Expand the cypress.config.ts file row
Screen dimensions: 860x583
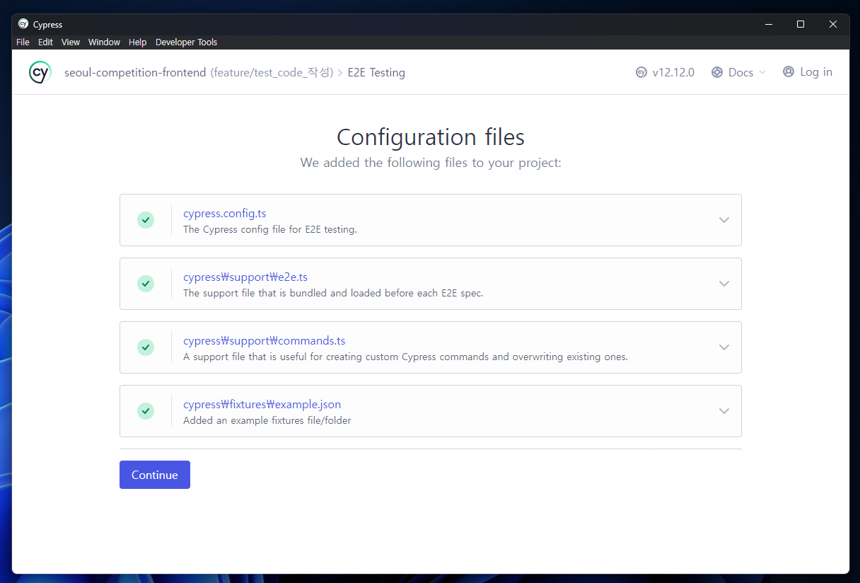pyautogui.click(x=724, y=220)
